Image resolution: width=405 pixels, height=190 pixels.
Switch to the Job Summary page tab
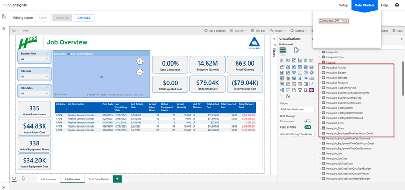(x=48, y=179)
